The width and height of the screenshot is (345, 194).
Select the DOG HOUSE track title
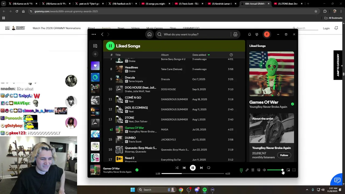pyautogui.click(x=140, y=88)
